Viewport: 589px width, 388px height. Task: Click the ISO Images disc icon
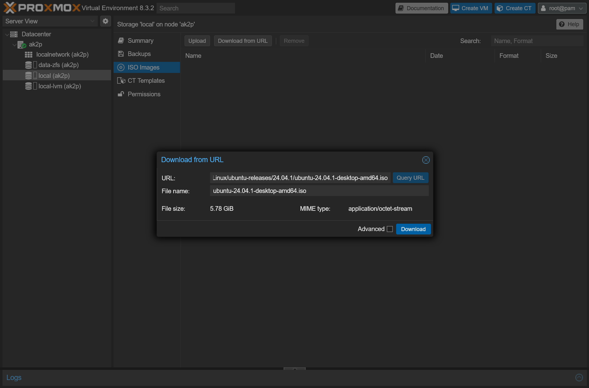pos(121,67)
